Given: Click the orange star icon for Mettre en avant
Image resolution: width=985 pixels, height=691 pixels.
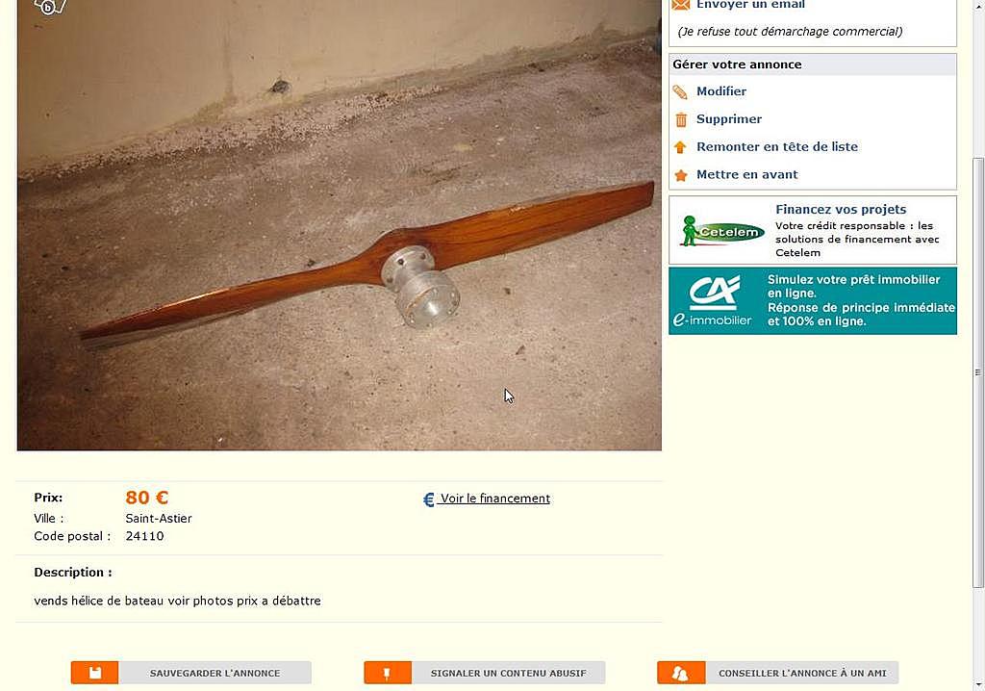Looking at the screenshot, I should click(x=681, y=175).
